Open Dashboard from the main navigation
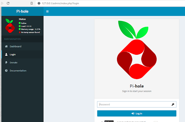Image resolution: width=185 pixels, height=122 pixels. (22, 46)
